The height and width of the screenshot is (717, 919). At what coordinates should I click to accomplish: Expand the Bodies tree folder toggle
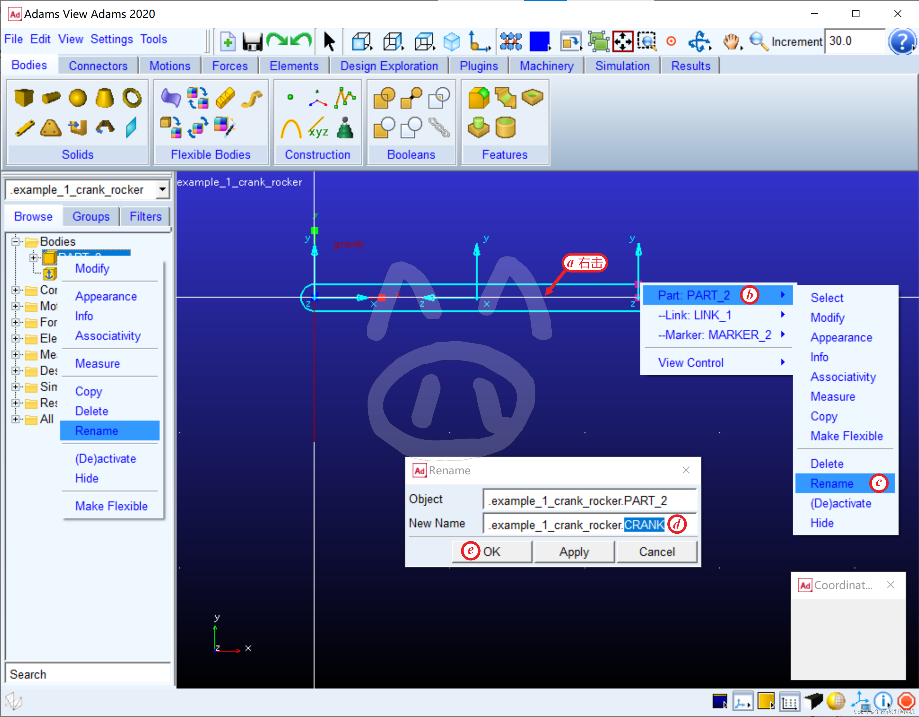click(15, 241)
